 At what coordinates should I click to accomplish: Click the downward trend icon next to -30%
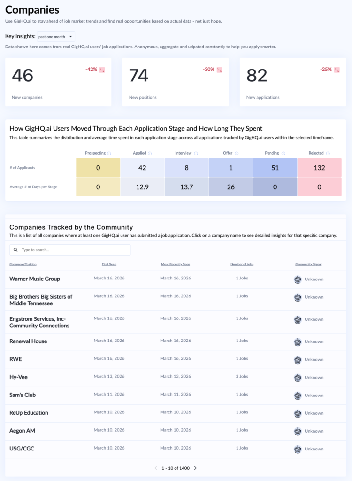[218, 69]
